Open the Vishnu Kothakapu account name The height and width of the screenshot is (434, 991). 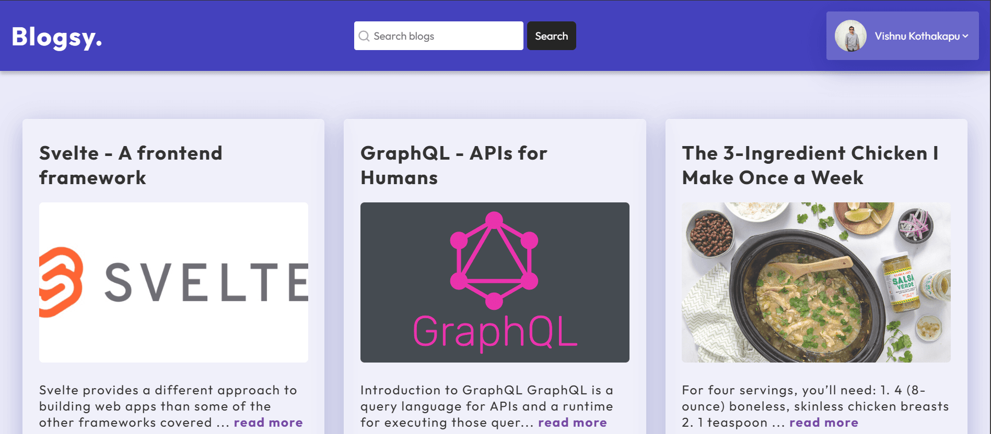click(917, 36)
